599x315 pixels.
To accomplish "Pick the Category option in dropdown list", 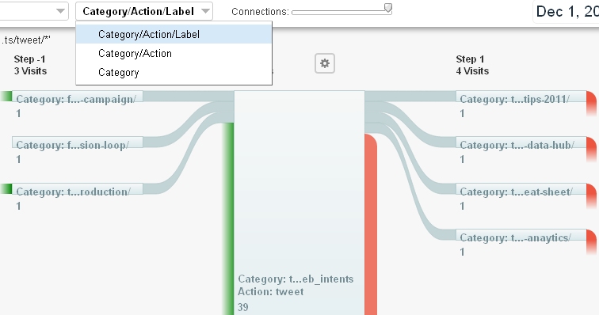I will click(174, 73).
